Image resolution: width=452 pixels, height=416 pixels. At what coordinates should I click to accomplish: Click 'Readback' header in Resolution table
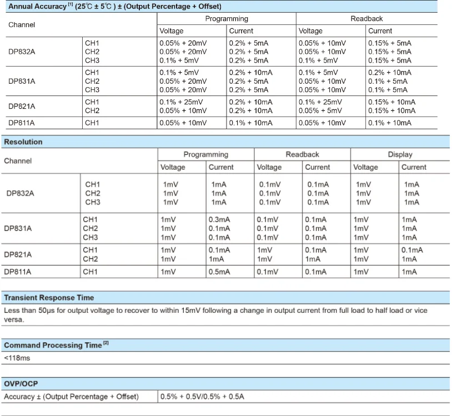point(303,155)
